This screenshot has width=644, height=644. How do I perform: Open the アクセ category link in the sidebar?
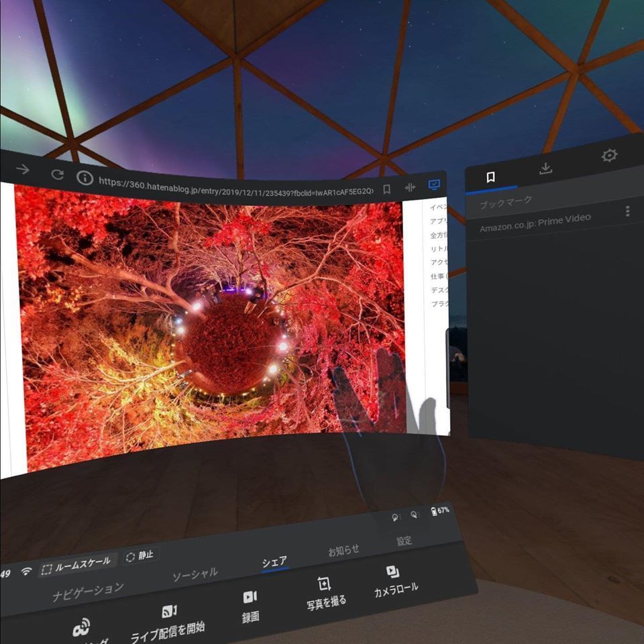click(x=439, y=262)
